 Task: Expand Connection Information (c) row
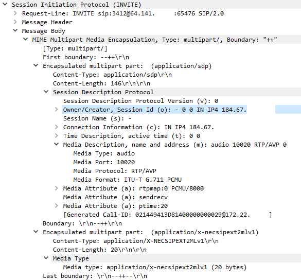click(56, 127)
